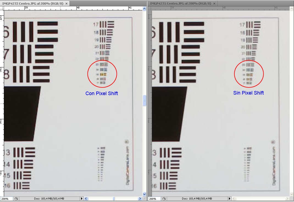This screenshot has width=294, height=202.
Task: Open the left status bar info arrow menu
Action: 81,198
